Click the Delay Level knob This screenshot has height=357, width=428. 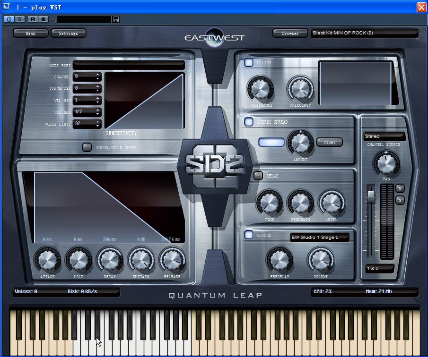click(332, 203)
